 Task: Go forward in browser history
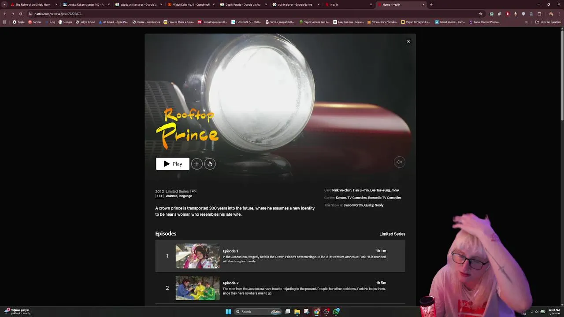[12, 14]
